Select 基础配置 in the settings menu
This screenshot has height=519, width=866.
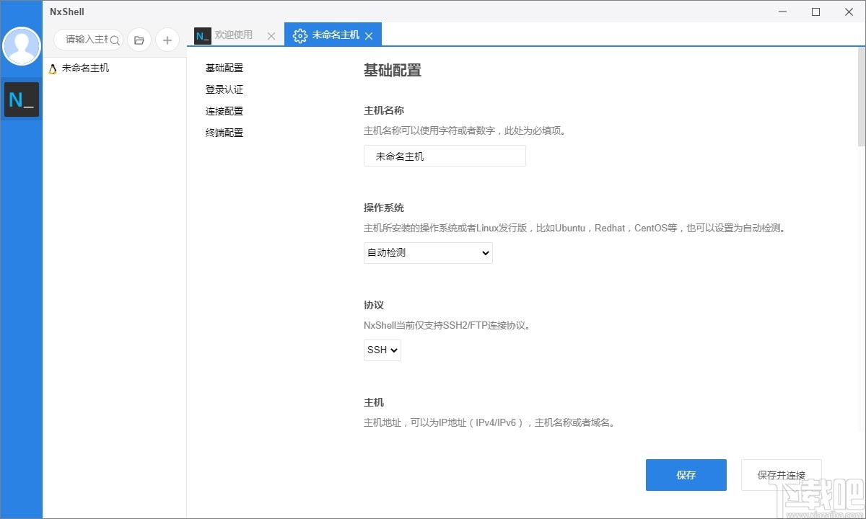[224, 68]
